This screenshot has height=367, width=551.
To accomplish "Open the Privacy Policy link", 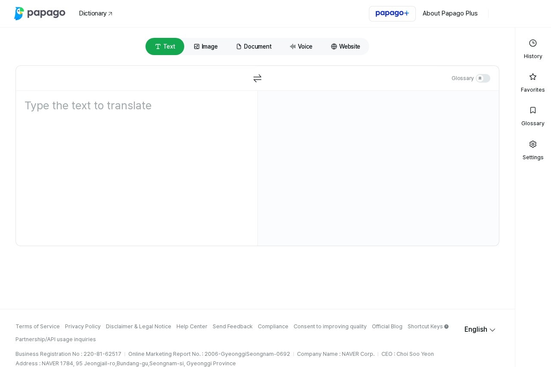I will pos(83,327).
